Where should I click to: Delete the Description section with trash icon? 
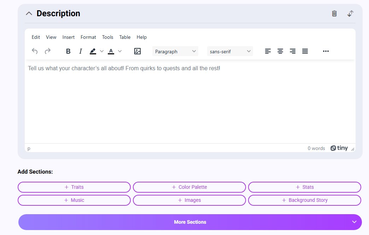334,13
